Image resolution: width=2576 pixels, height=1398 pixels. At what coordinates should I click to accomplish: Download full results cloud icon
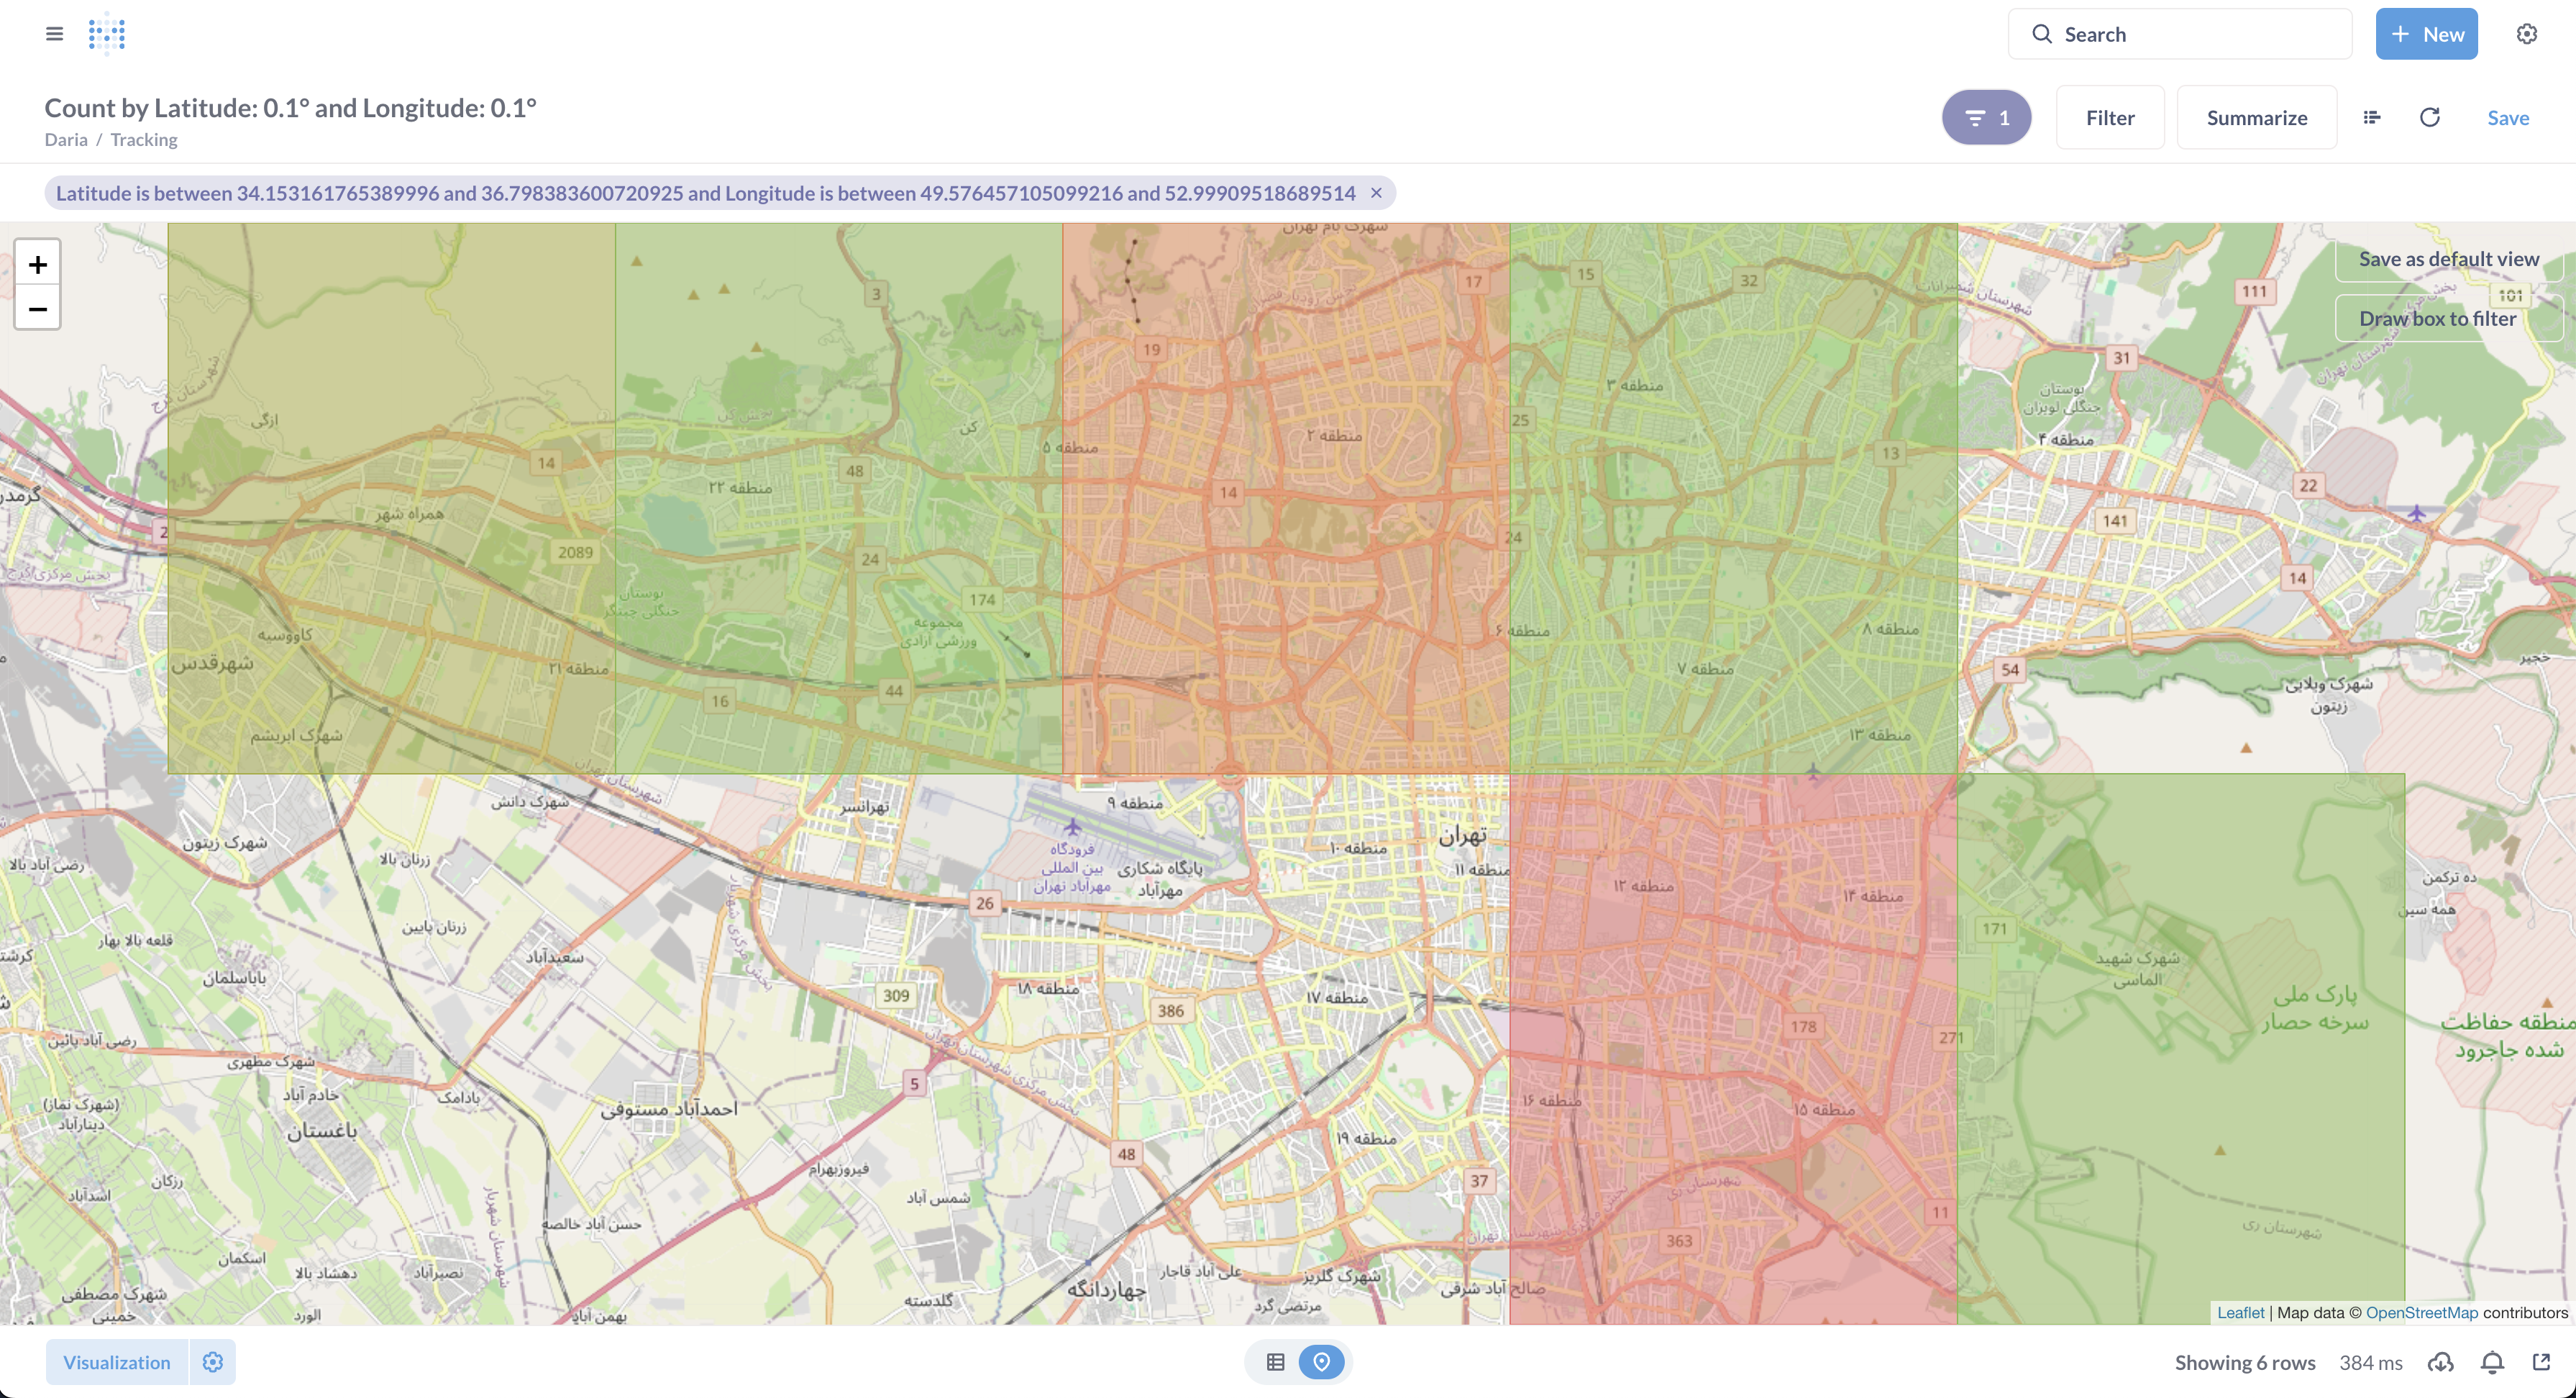click(x=2441, y=1362)
